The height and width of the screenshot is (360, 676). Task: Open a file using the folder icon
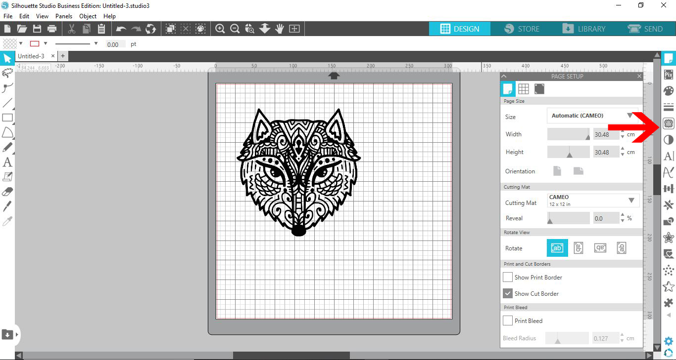tap(22, 29)
